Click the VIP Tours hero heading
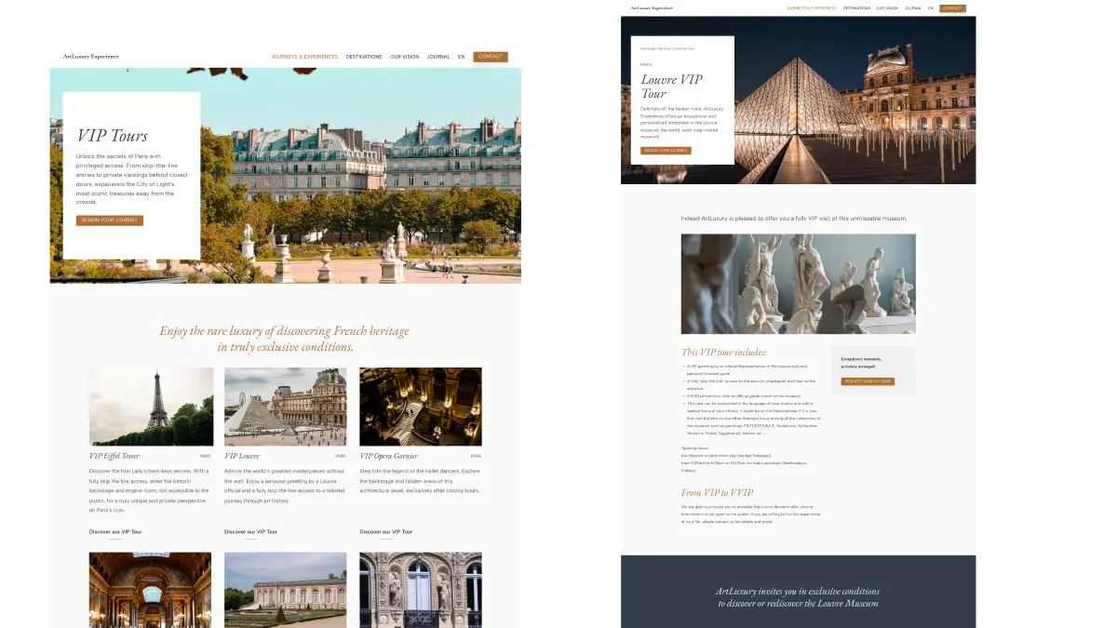 112,136
